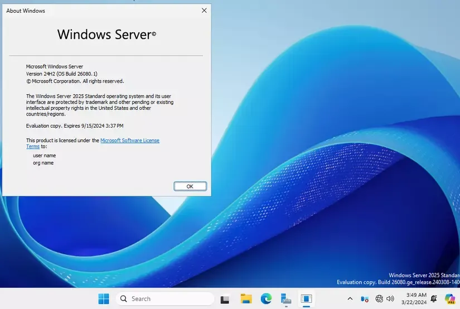Click the 'Version 24H2 (OS Build 26080.1)' text
This screenshot has width=460, height=309.
pyautogui.click(x=61, y=74)
